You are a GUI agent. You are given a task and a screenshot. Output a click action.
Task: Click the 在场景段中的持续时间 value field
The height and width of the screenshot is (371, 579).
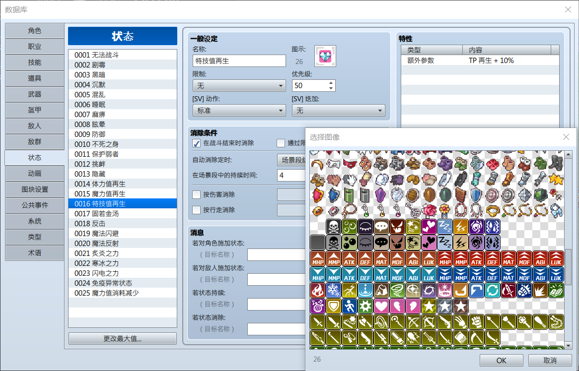[x=291, y=175]
